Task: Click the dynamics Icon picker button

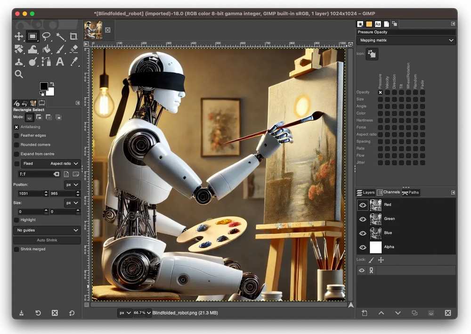Action: 372,54
